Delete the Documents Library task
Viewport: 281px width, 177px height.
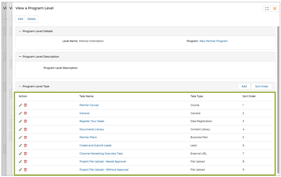26,130
